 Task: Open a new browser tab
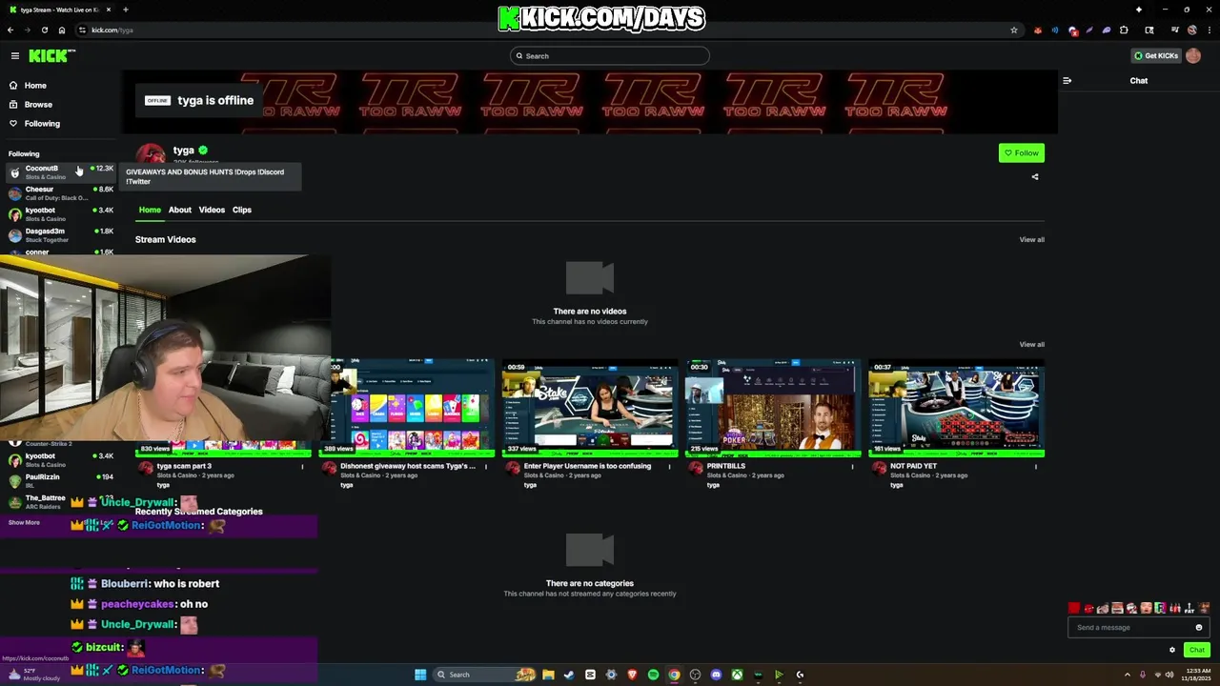click(126, 10)
